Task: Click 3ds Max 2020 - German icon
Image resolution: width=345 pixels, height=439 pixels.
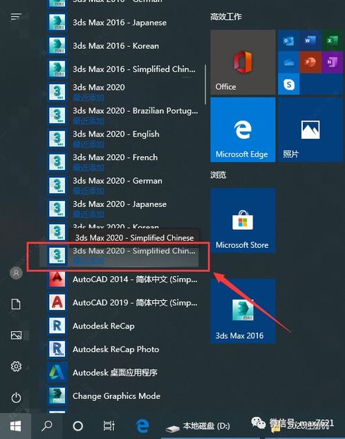Action: click(57, 185)
